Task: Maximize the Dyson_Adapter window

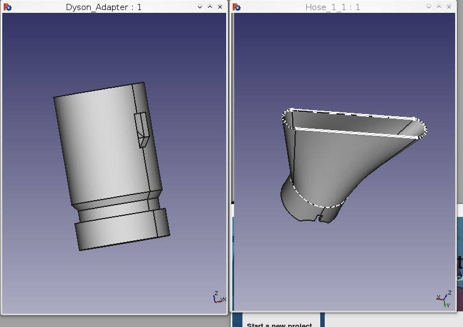Action: 210,7
